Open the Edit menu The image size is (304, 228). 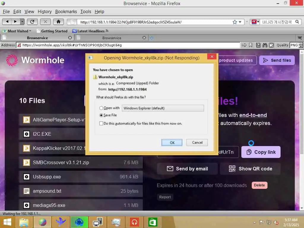[17, 12]
